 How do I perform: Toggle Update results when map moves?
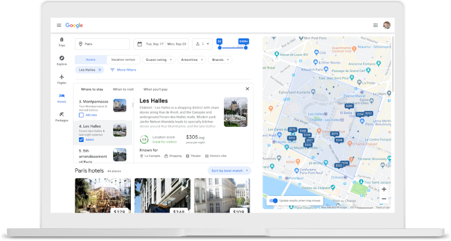(273, 200)
